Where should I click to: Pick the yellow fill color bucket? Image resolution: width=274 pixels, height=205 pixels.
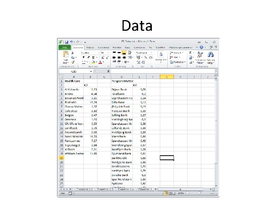[93, 62]
